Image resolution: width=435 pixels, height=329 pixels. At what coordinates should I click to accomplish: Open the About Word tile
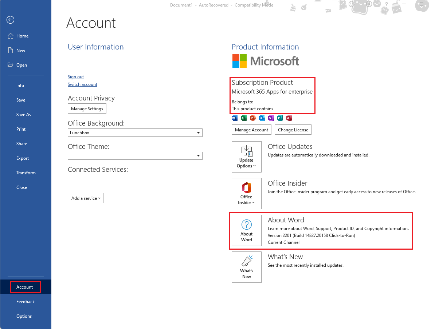[247, 230]
